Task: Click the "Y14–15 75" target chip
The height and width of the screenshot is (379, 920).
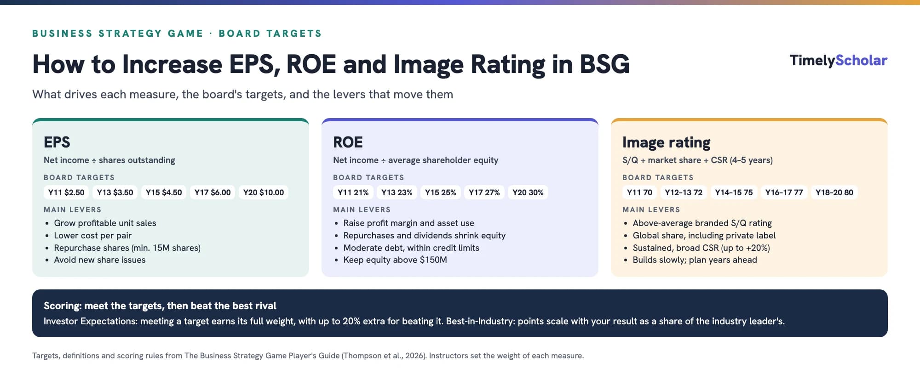Action: (x=734, y=192)
